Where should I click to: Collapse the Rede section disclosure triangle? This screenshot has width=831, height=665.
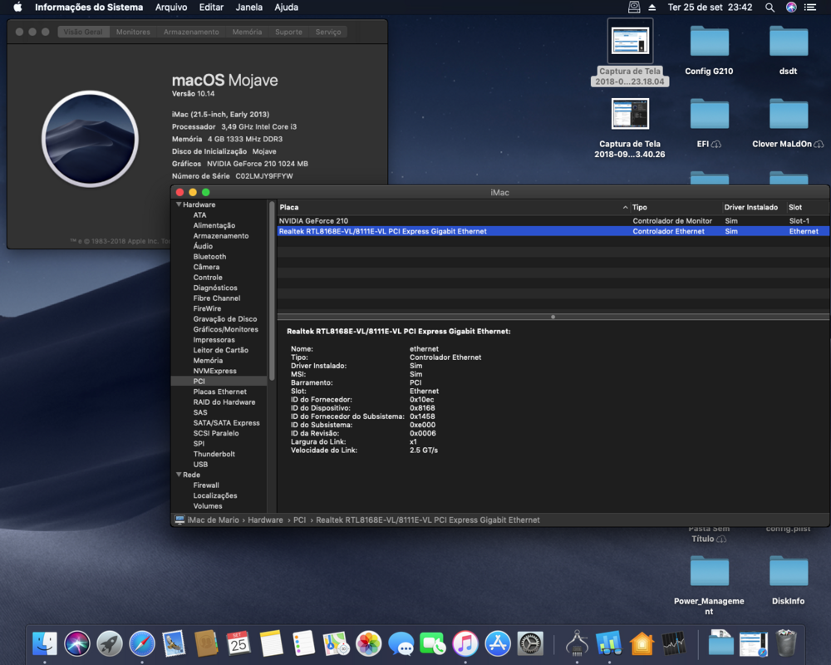(178, 475)
